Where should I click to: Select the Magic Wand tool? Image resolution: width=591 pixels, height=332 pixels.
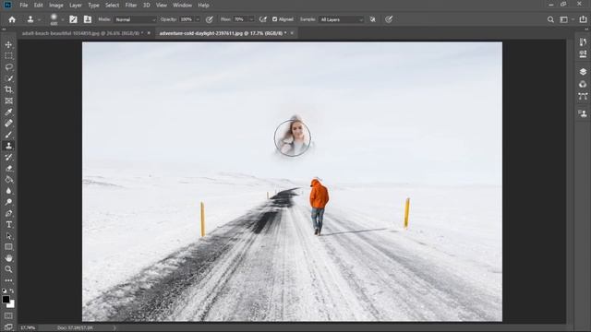click(x=8, y=78)
